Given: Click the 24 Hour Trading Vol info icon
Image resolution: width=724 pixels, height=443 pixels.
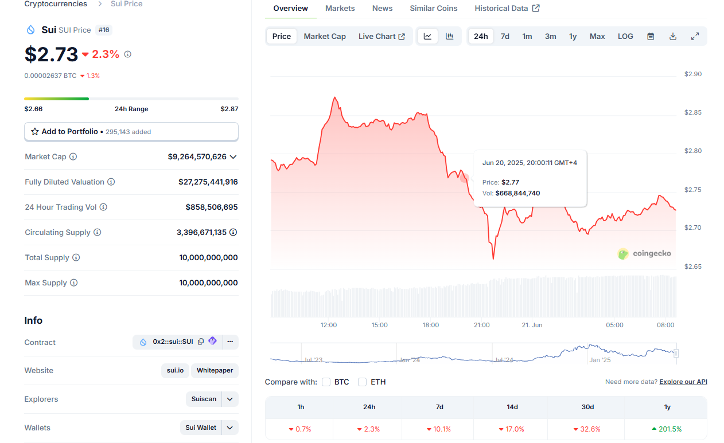Looking at the screenshot, I should click(x=103, y=207).
